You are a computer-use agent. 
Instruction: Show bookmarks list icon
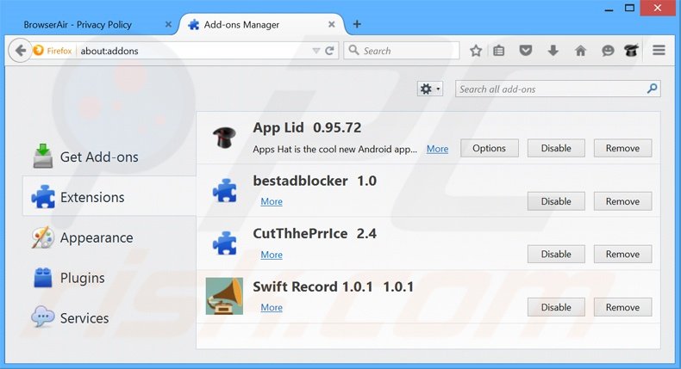498,51
